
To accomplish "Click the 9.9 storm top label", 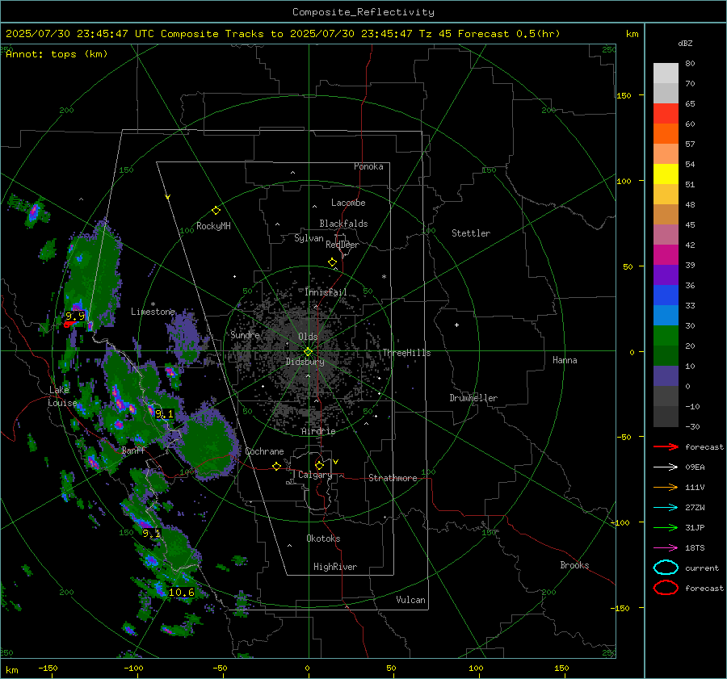I will click(x=75, y=316).
